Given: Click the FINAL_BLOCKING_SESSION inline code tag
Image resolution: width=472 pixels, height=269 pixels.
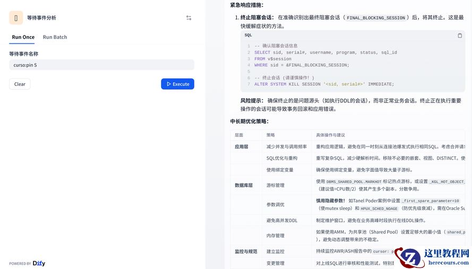Looking at the screenshot, I should pos(375,18).
